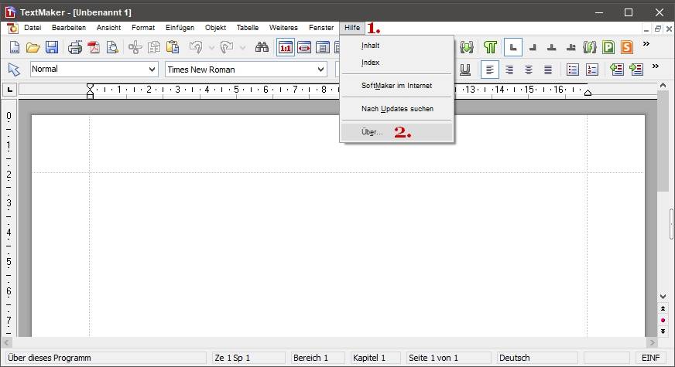Expand more formatting toolbar buttons chevron
The height and width of the screenshot is (367, 675).
pyautogui.click(x=655, y=66)
